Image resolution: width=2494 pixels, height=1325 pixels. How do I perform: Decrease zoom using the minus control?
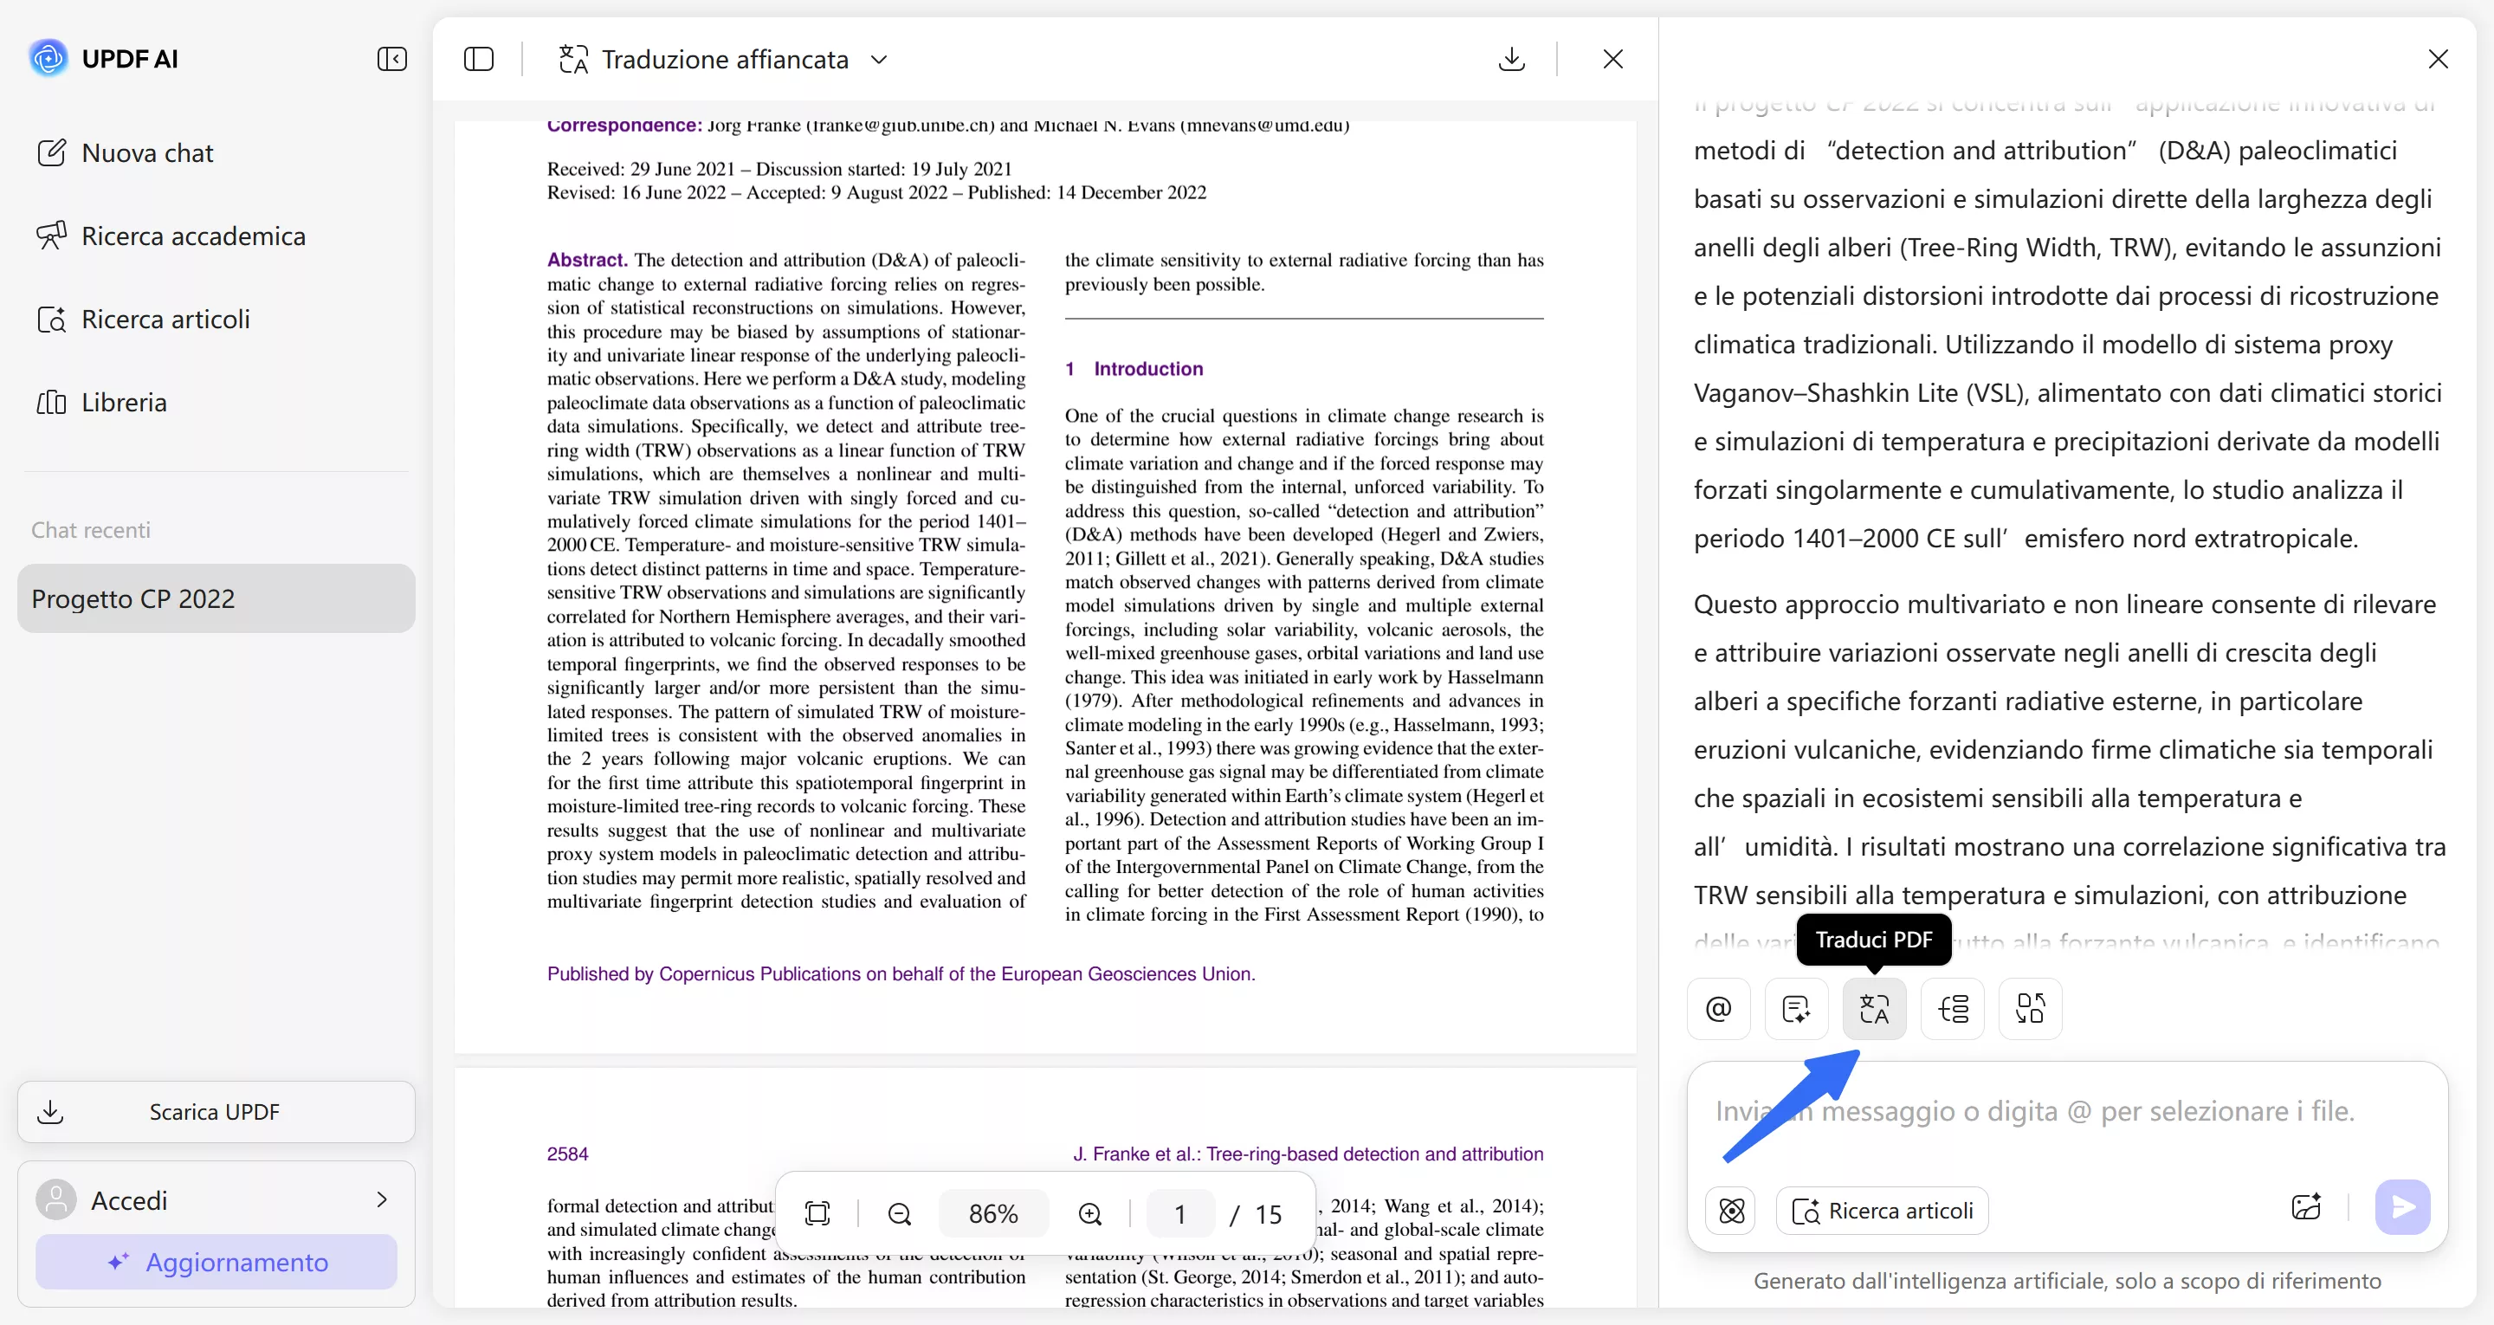point(899,1212)
